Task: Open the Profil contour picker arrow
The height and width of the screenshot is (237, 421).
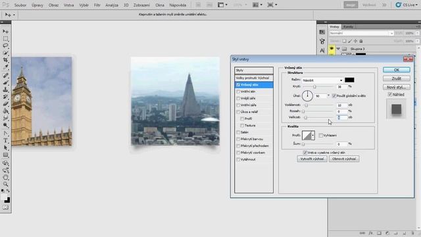Action: pos(313,136)
